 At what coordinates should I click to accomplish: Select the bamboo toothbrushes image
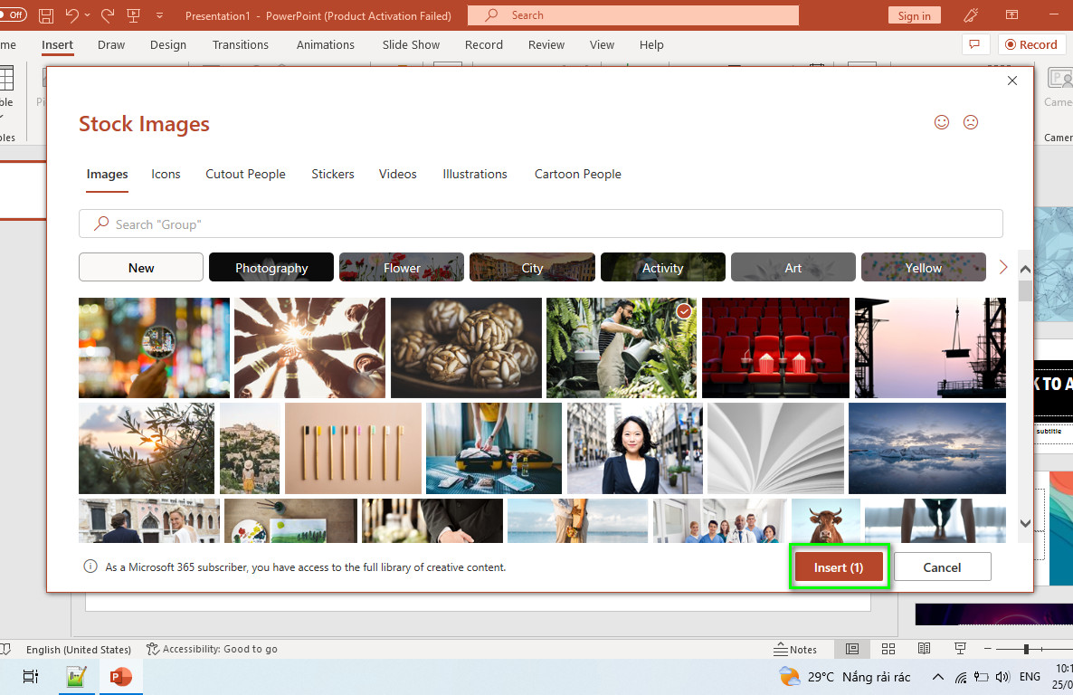pyautogui.click(x=353, y=448)
